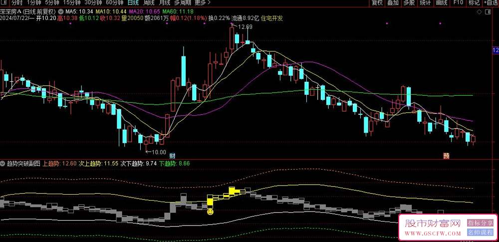Click the 次下趋势: 9.74 indicator label

coord(138,164)
